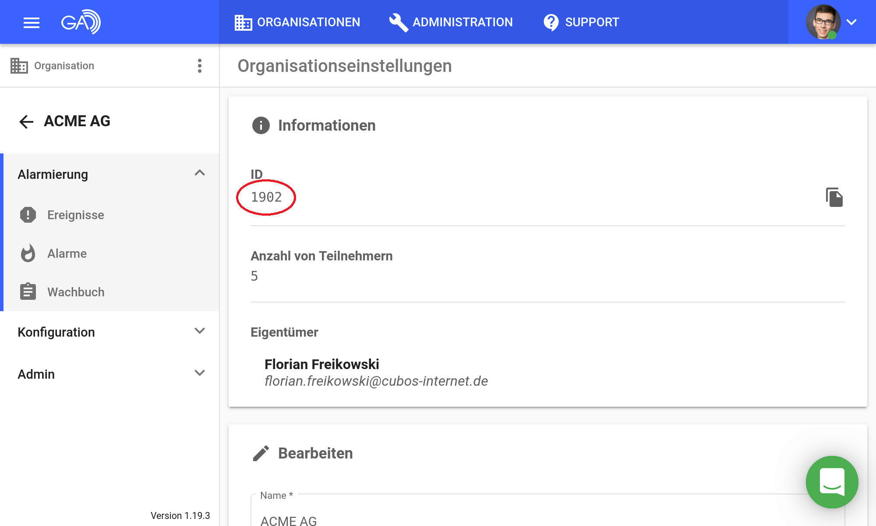Collapse the Alarmierung section

pyautogui.click(x=200, y=173)
